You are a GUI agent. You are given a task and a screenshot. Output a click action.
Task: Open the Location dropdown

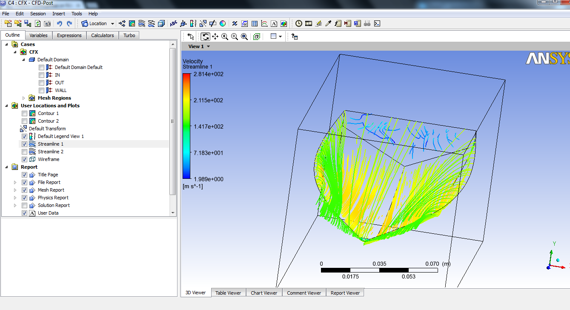click(x=98, y=23)
